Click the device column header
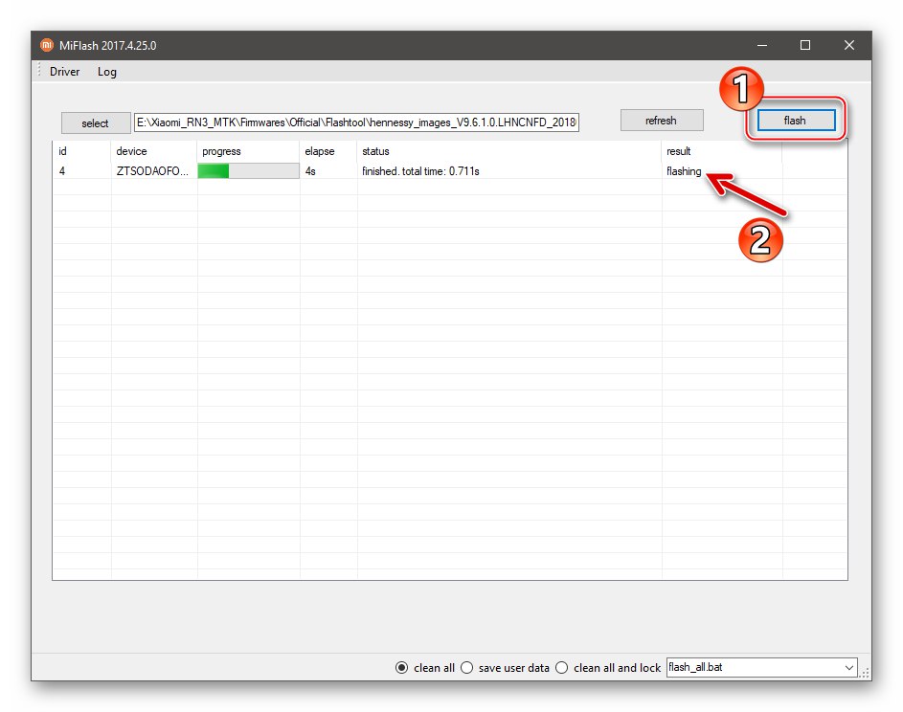 pyautogui.click(x=154, y=151)
